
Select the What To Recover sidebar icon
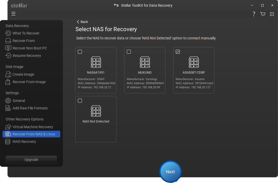(8, 33)
